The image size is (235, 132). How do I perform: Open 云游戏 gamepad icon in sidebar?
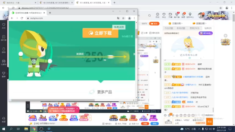[4, 62]
